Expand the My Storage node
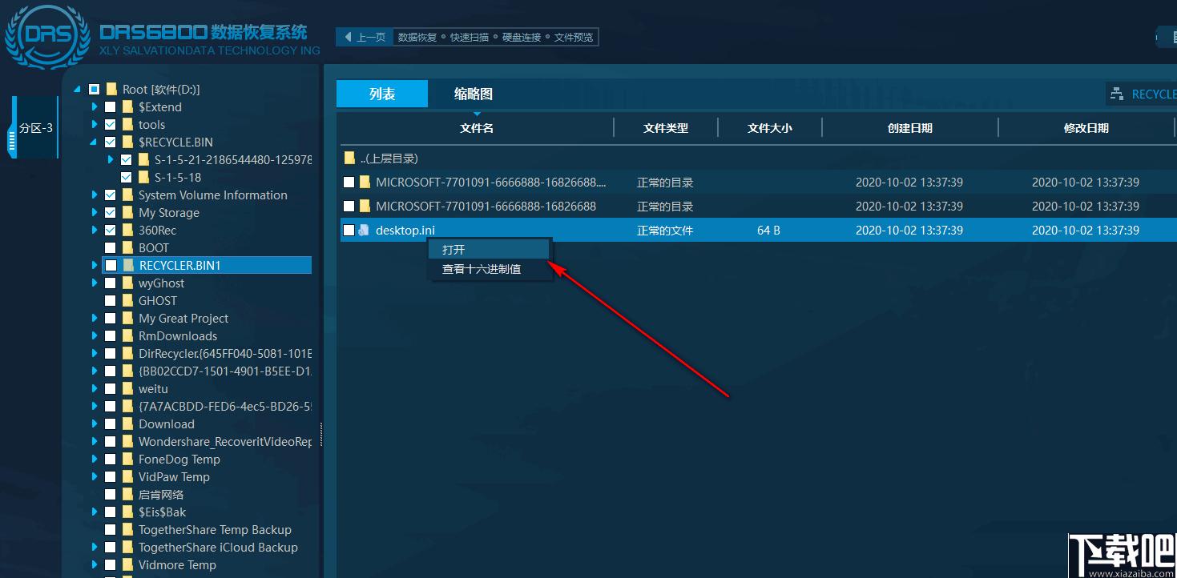 coord(95,213)
